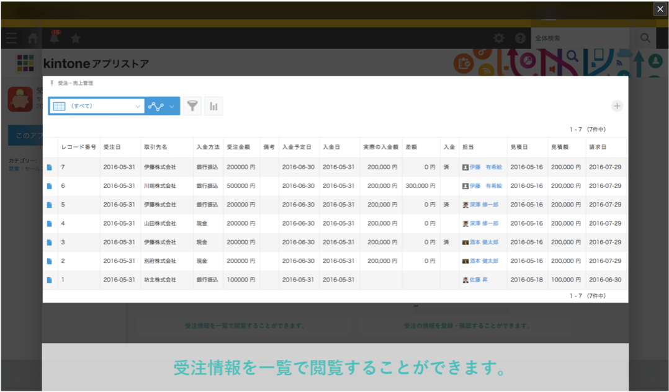Image resolution: width=669 pixels, height=392 pixels.
Task: Open settings gear icon in header
Action: 499,38
